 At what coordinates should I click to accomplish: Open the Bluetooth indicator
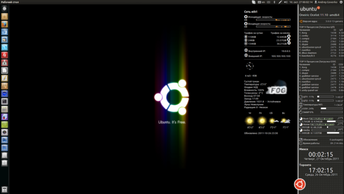tap(274, 2)
